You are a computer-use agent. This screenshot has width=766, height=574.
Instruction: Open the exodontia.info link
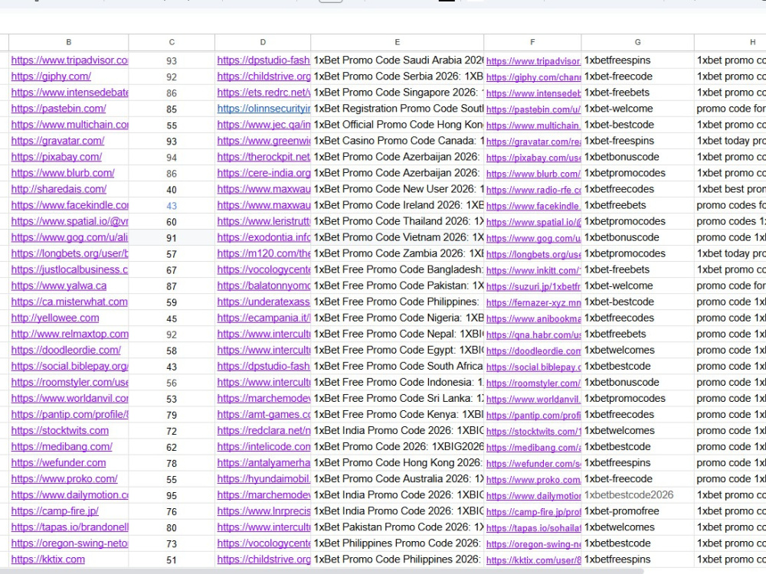point(264,238)
